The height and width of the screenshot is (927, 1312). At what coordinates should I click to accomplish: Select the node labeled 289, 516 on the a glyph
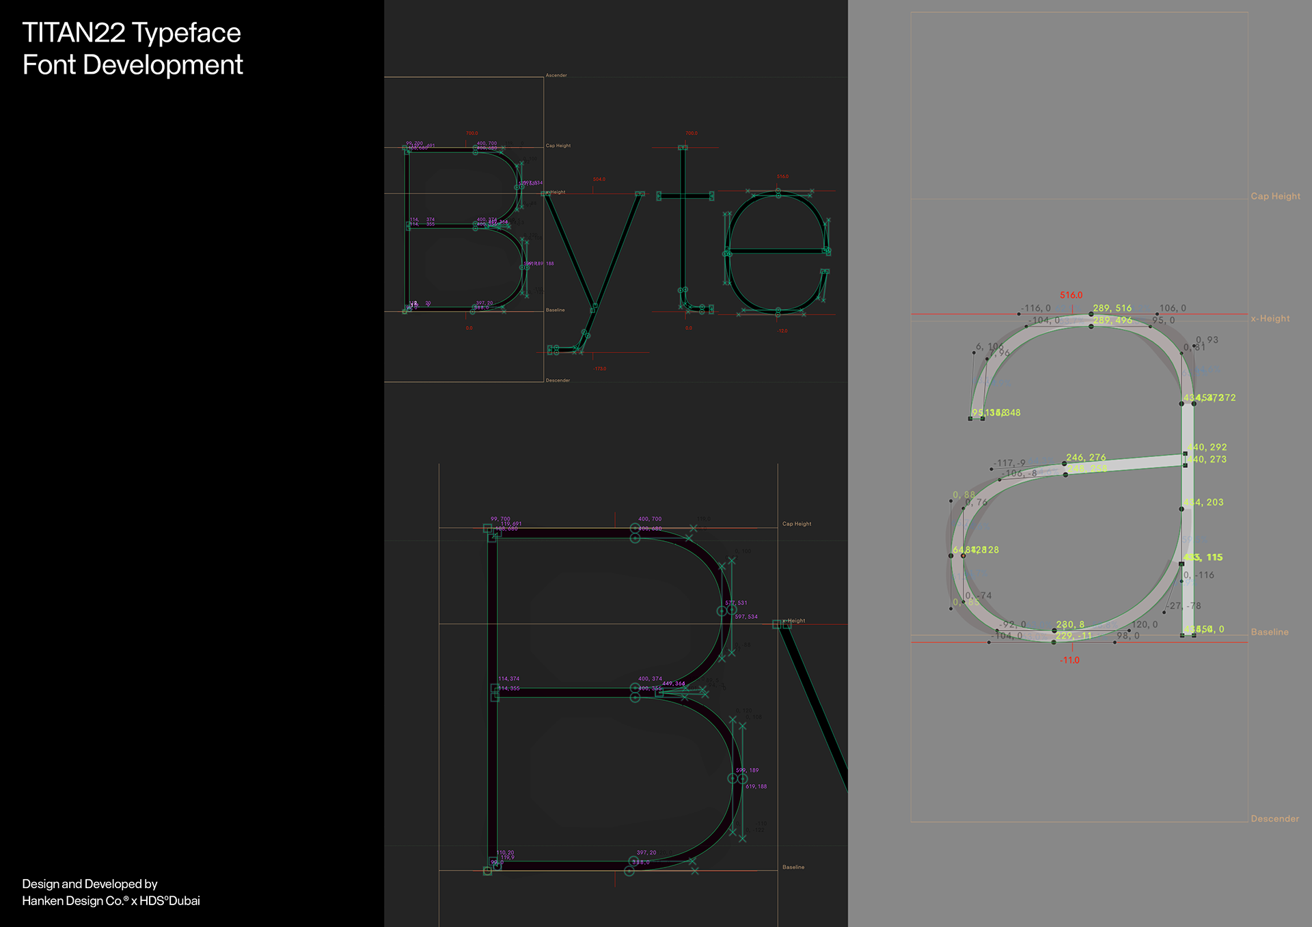(1091, 314)
